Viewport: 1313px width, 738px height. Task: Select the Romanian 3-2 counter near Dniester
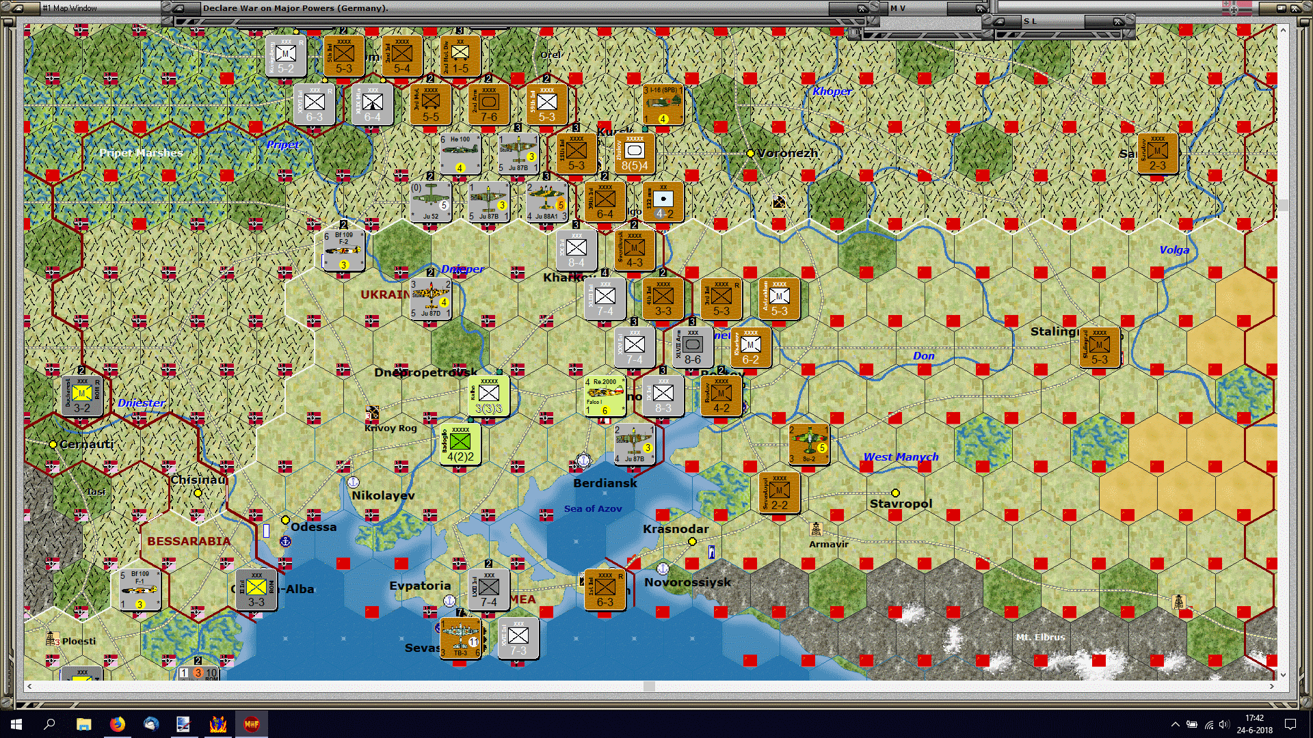82,396
